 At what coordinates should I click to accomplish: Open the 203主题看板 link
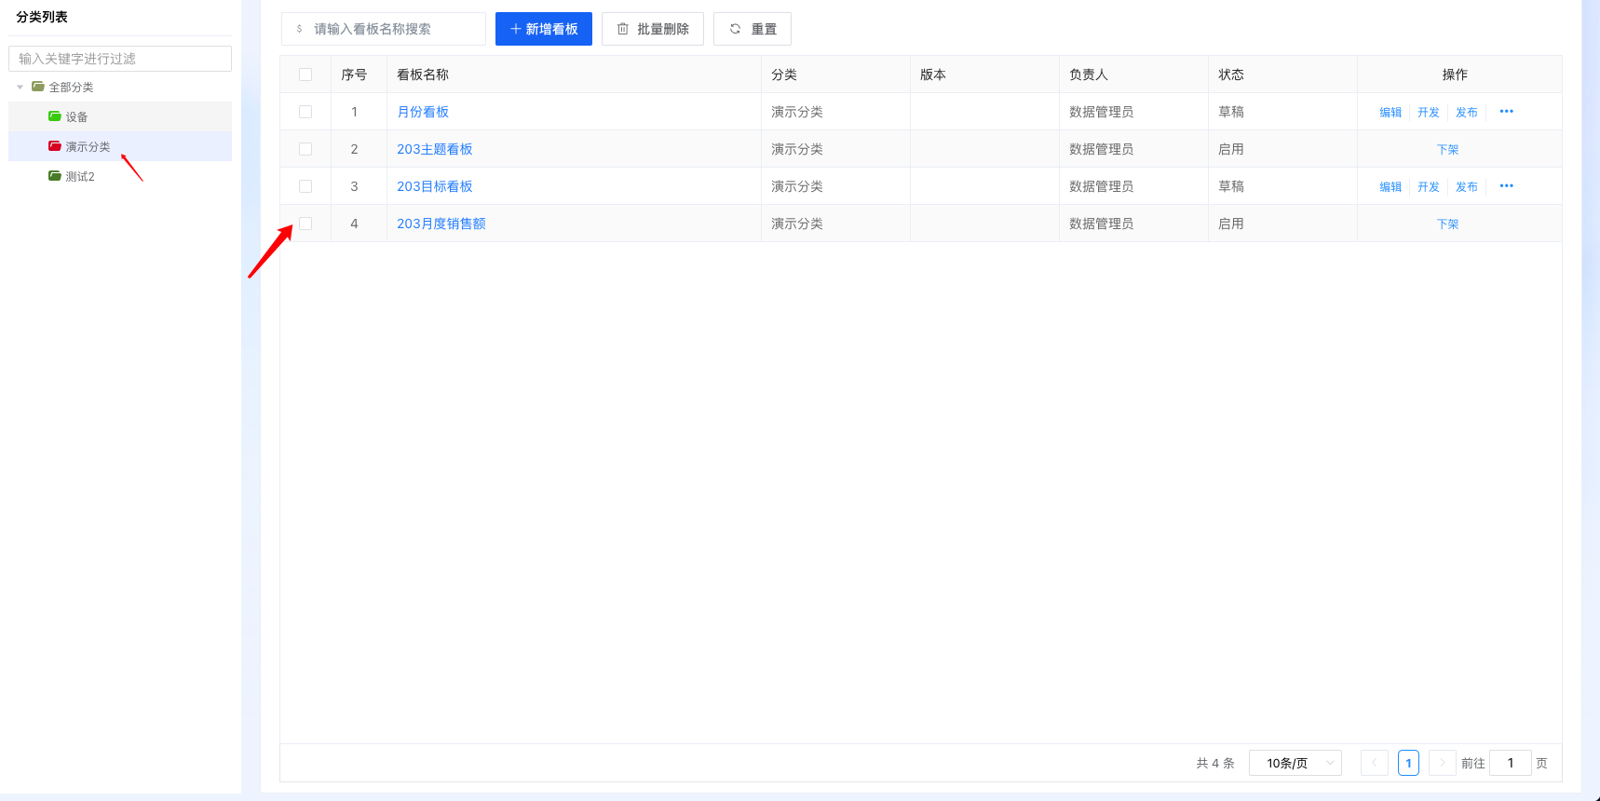click(434, 149)
